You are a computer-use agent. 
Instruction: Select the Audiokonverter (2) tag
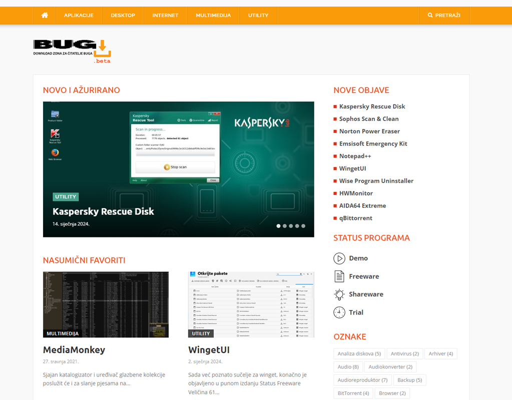coord(390,366)
